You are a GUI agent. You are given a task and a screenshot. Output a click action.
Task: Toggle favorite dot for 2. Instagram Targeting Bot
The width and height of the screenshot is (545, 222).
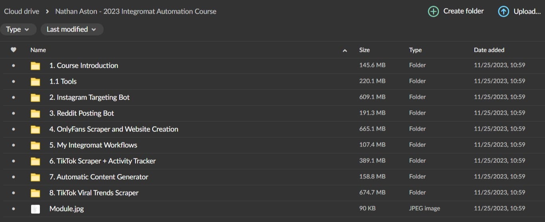click(x=14, y=97)
